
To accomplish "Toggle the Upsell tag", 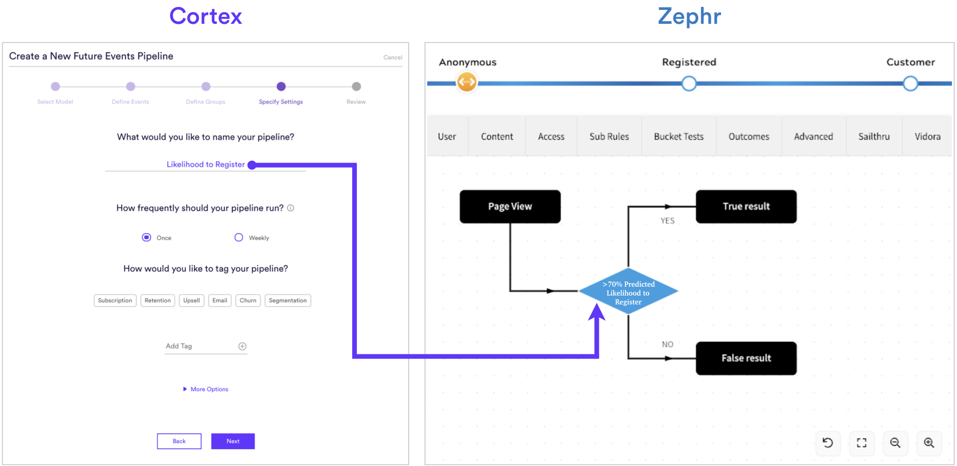I will coord(191,300).
